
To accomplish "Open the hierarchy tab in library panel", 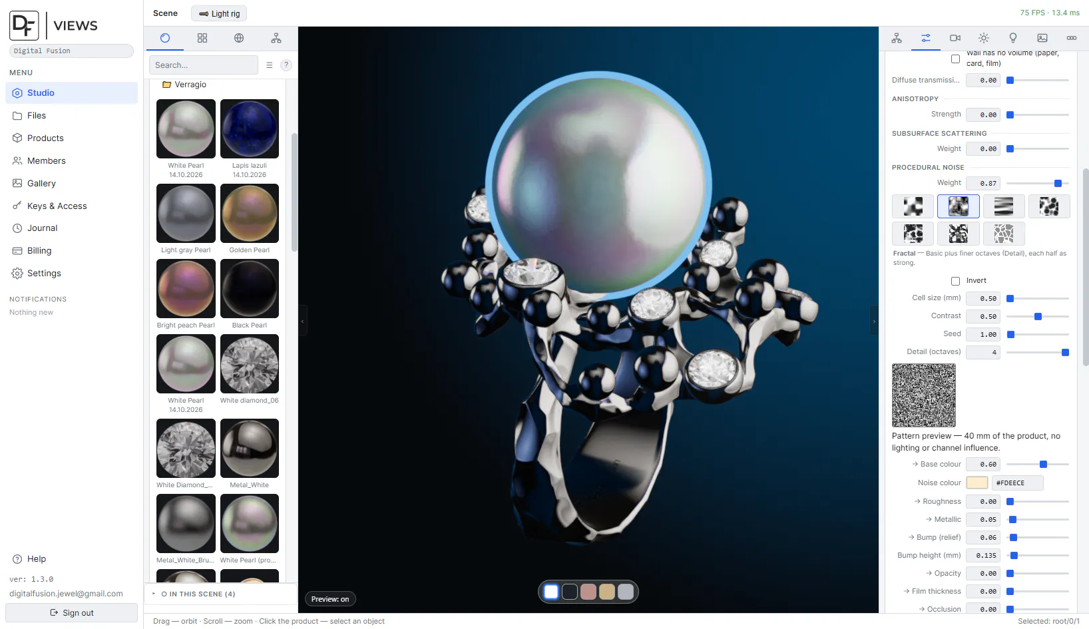I will pyautogui.click(x=276, y=38).
